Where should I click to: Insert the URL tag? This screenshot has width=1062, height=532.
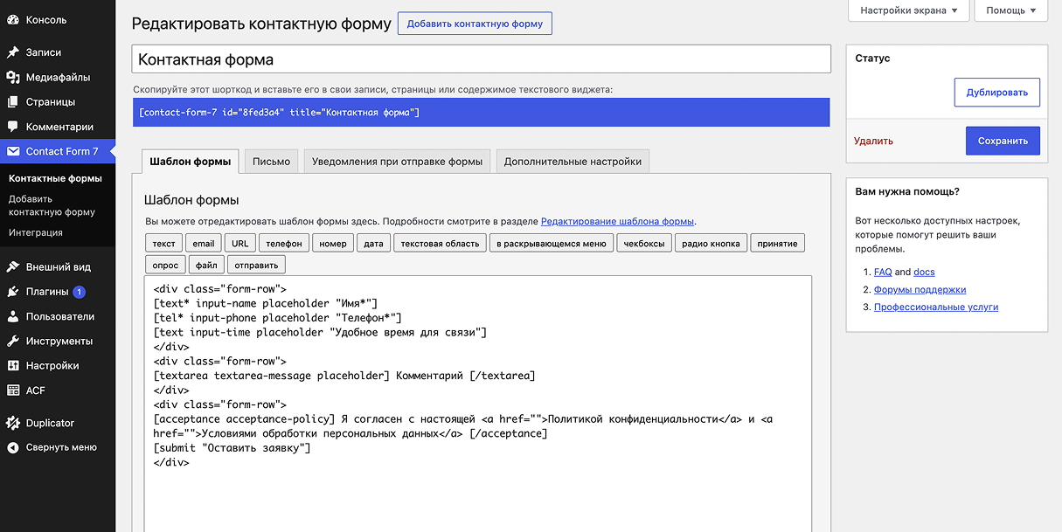[239, 243]
